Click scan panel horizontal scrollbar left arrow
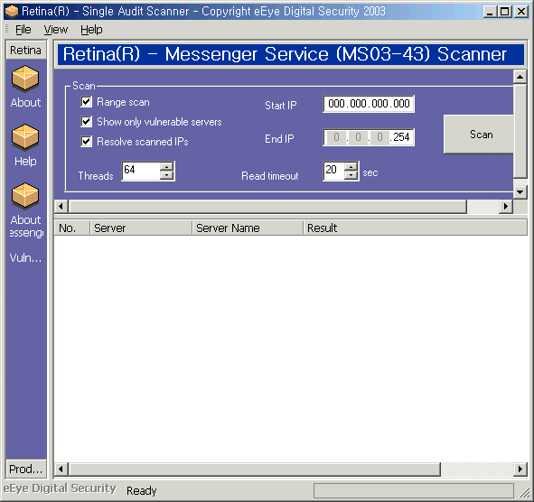This screenshot has height=502, width=534. pyautogui.click(x=61, y=206)
